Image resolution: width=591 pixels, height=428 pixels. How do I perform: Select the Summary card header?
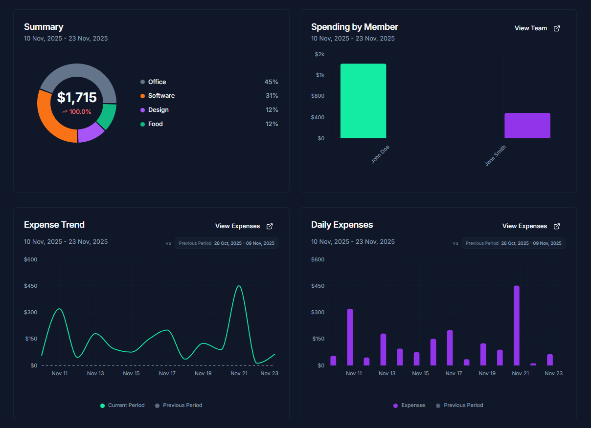coord(44,26)
